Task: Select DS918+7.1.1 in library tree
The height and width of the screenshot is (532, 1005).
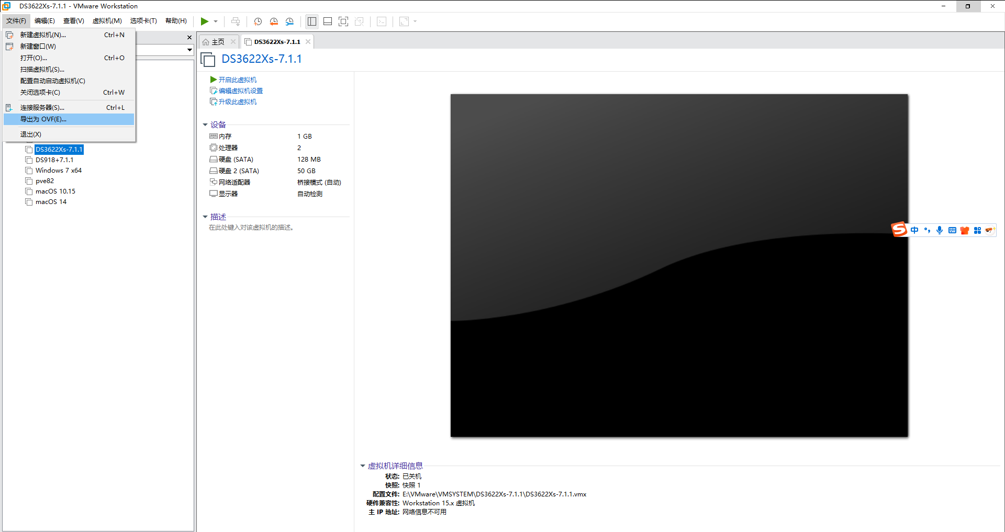Action: point(54,160)
